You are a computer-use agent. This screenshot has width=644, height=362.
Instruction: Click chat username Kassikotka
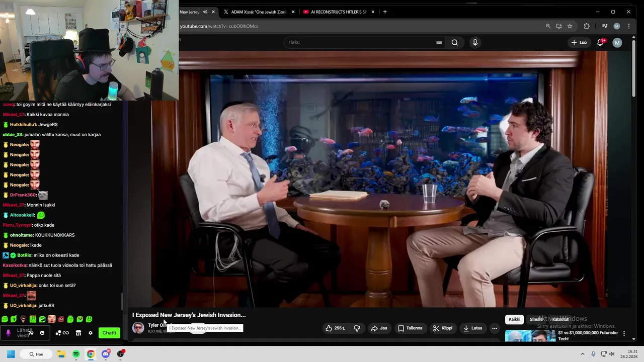(14, 265)
